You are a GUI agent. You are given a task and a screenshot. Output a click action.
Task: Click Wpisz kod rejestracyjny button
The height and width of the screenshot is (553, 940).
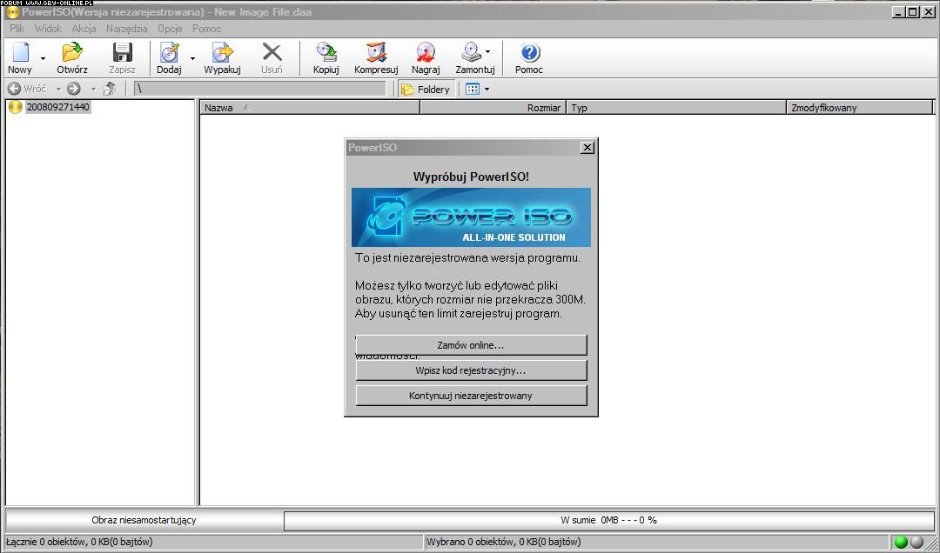471,370
